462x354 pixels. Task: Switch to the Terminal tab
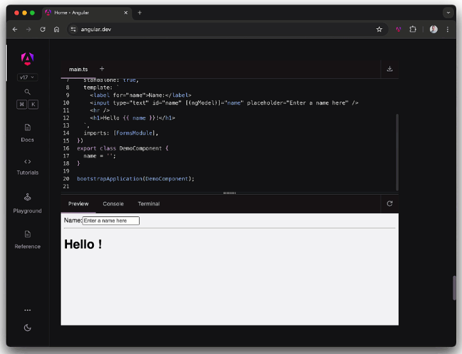(x=149, y=204)
